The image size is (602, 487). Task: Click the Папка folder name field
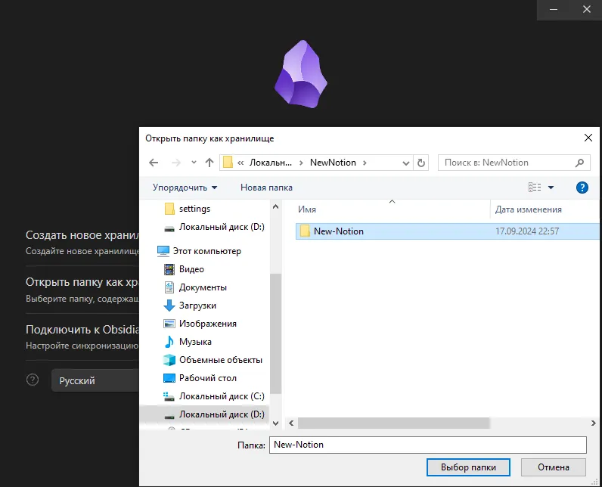pos(428,445)
